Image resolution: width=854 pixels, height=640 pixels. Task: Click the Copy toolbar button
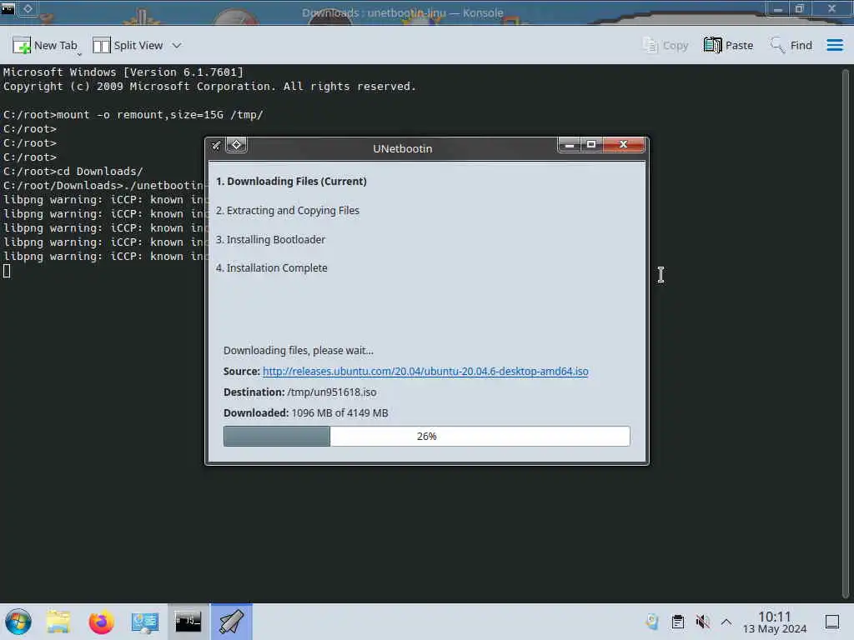click(x=666, y=46)
